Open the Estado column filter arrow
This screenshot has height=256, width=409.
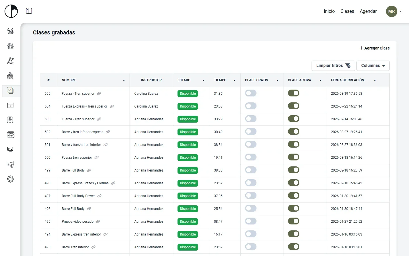203,80
